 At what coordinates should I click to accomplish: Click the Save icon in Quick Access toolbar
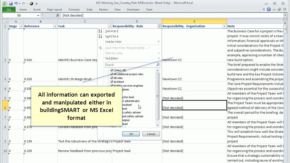coord(11,3)
